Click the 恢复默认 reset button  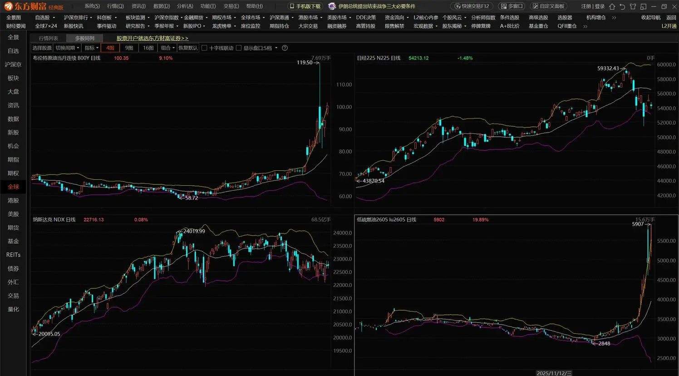(x=188, y=48)
